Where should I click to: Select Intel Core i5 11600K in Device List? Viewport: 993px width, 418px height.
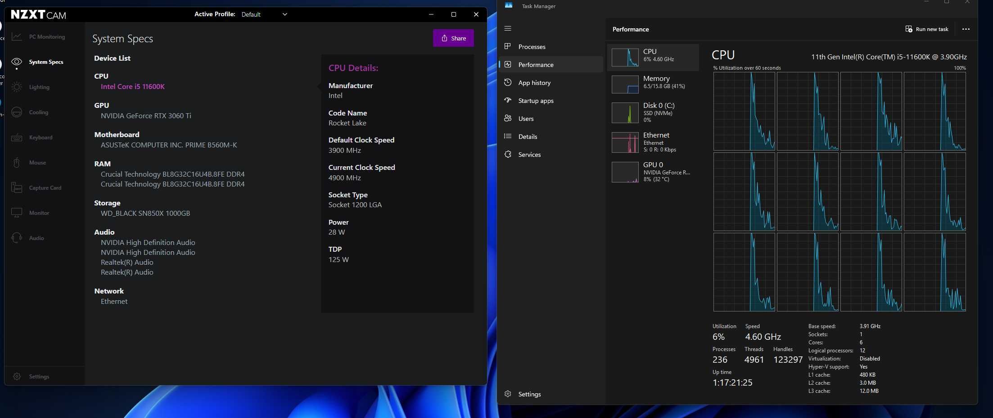coord(133,87)
